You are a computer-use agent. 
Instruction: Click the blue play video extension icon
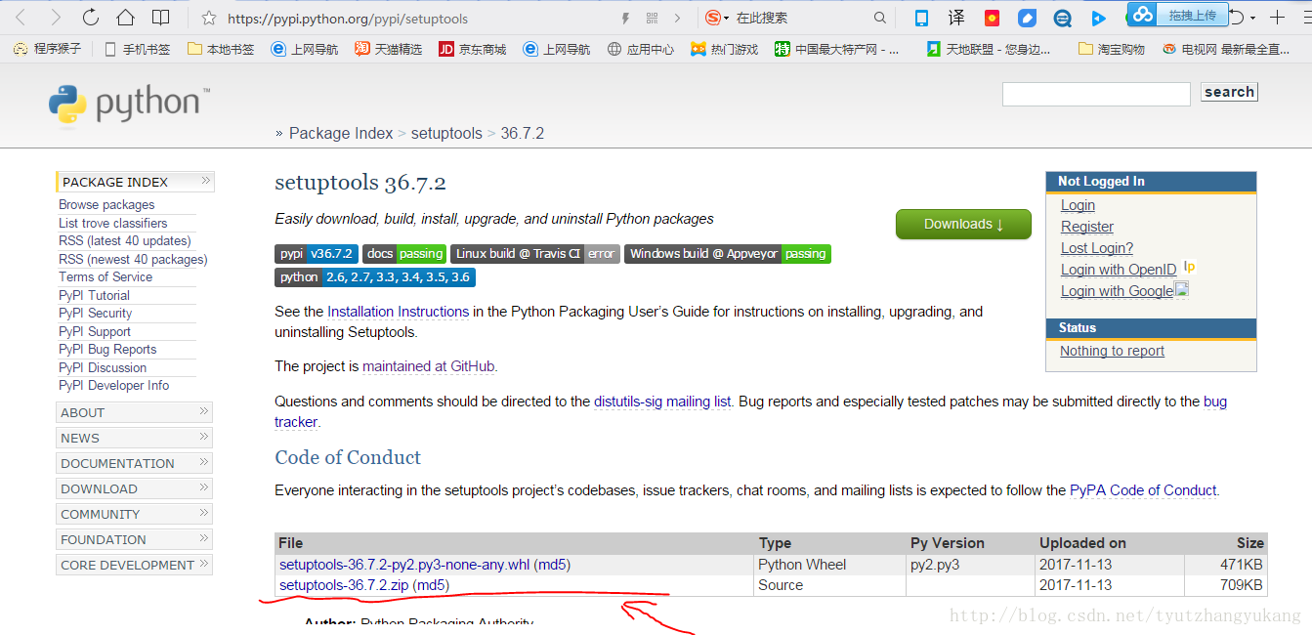[1098, 18]
